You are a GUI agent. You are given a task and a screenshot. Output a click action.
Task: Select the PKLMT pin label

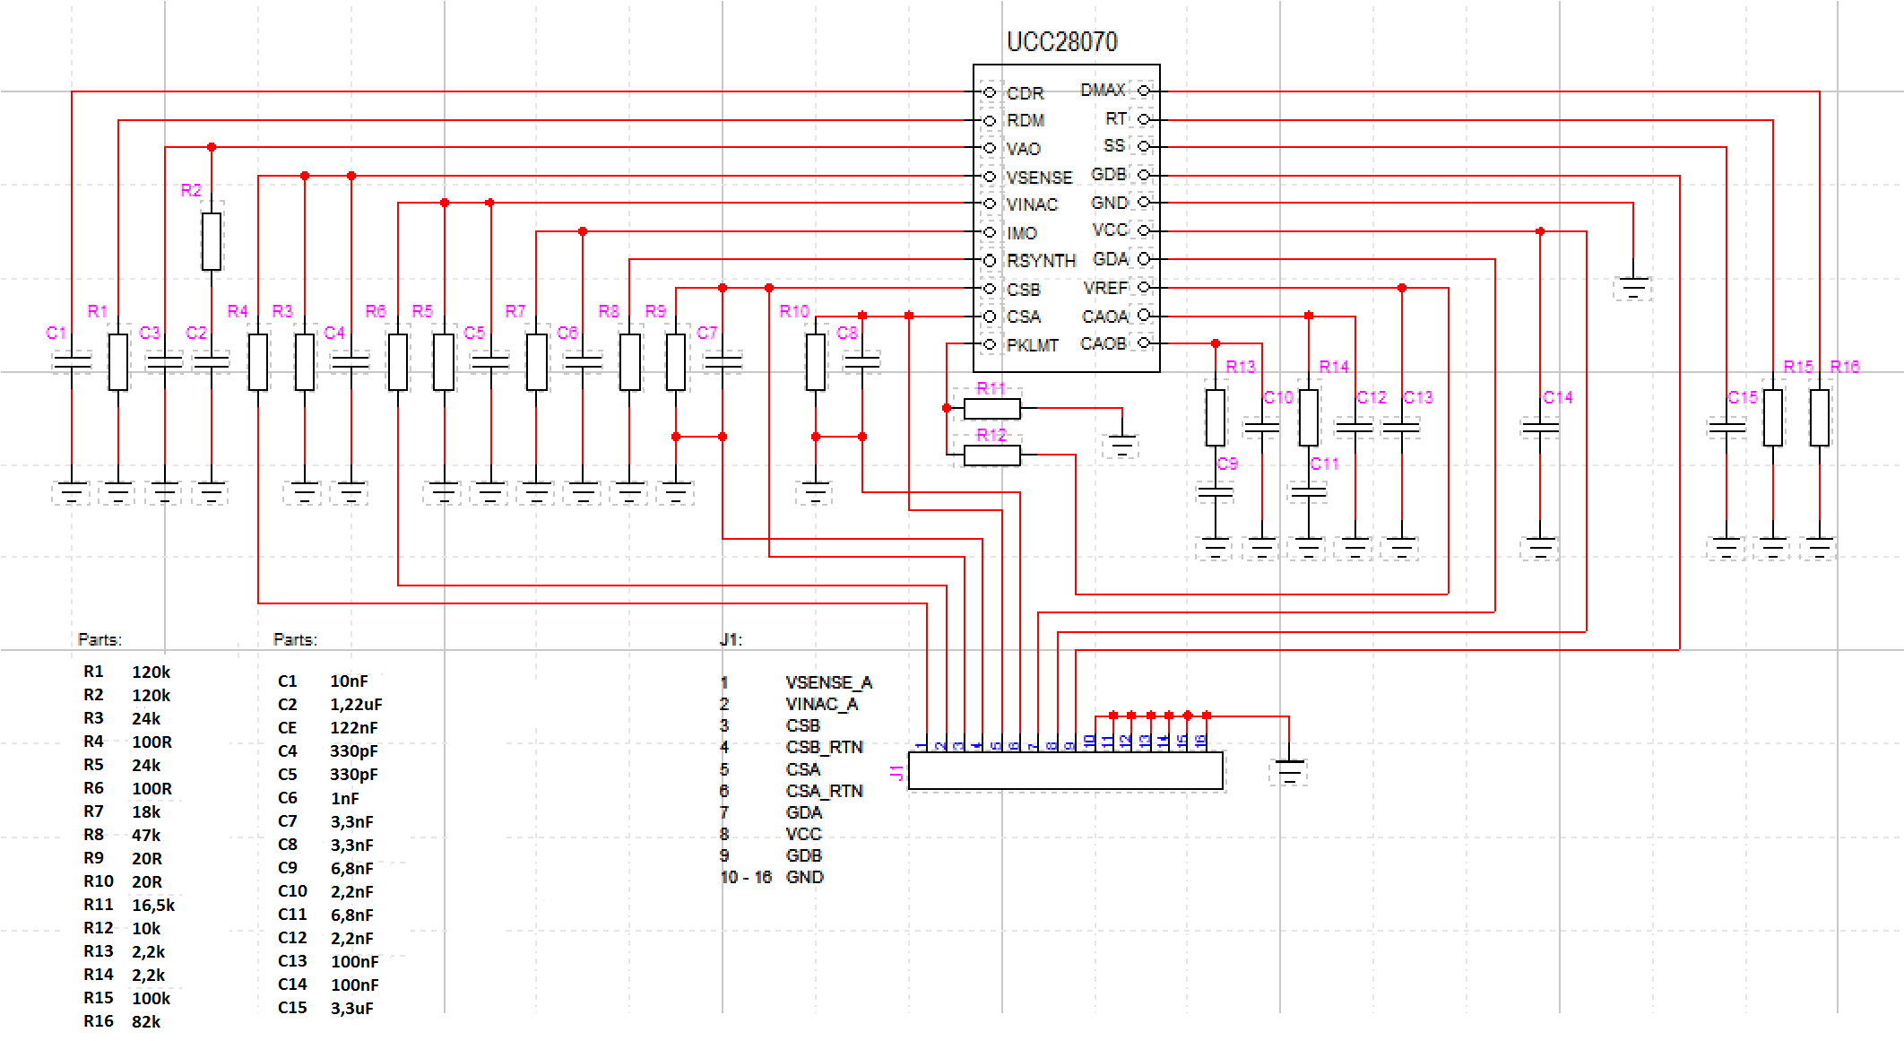(1032, 345)
